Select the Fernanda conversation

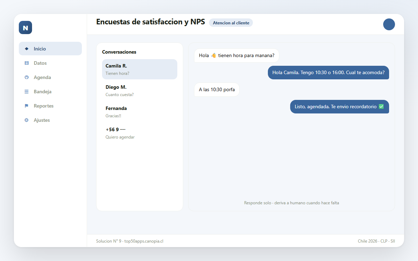coord(140,112)
